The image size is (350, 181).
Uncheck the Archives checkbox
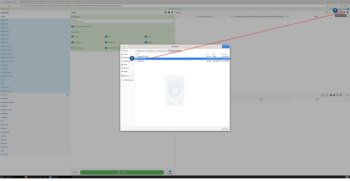pos(146,42)
